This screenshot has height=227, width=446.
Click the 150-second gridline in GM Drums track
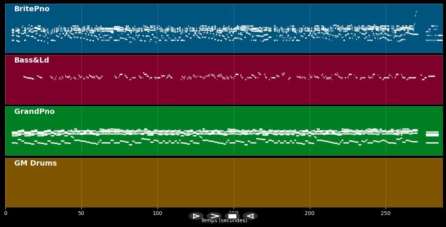(x=234, y=183)
